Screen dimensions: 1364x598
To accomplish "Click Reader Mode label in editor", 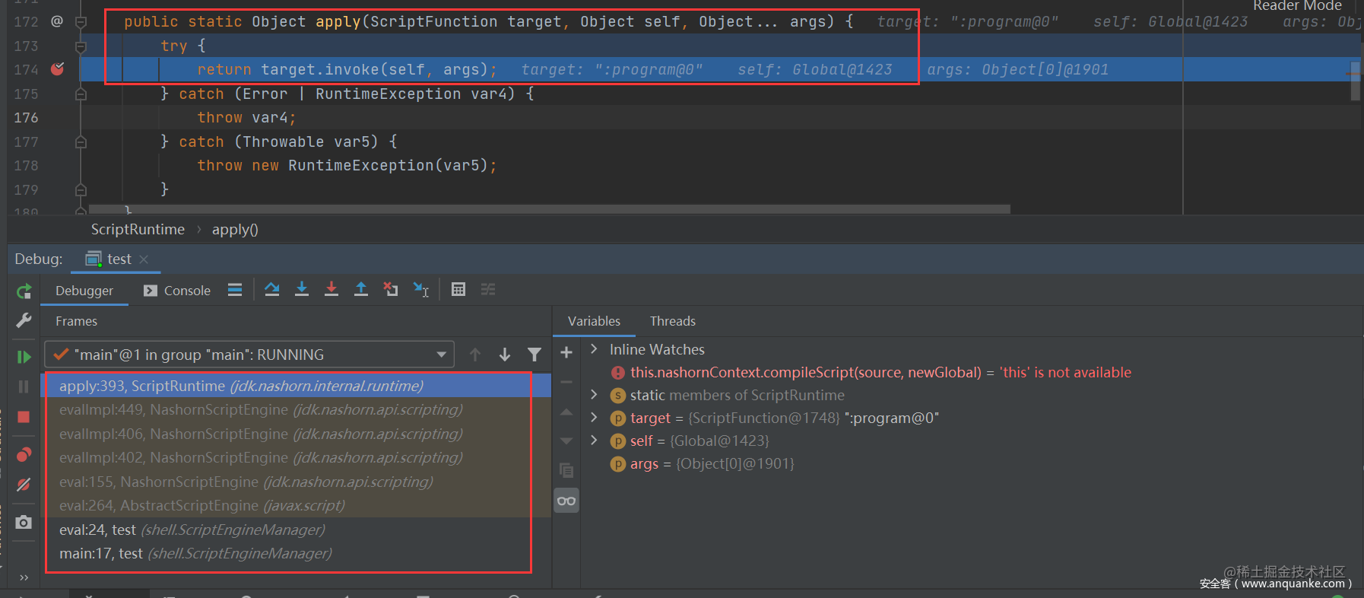I will click(1297, 5).
